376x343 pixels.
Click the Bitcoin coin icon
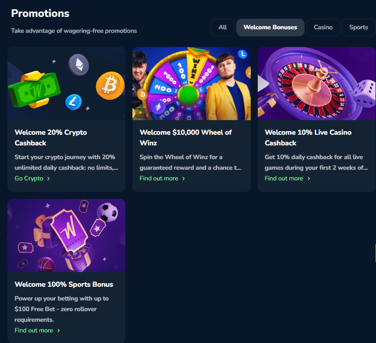[x=108, y=86]
